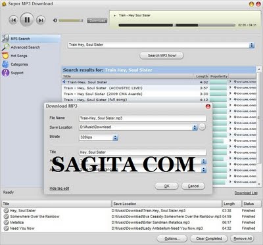This screenshot has height=245, width=263.
Task: Mute the volume speaker icon
Action: coord(55,20)
